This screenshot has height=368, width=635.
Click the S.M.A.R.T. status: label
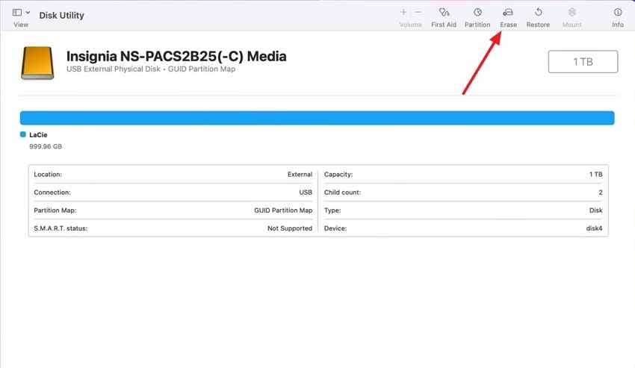point(61,228)
